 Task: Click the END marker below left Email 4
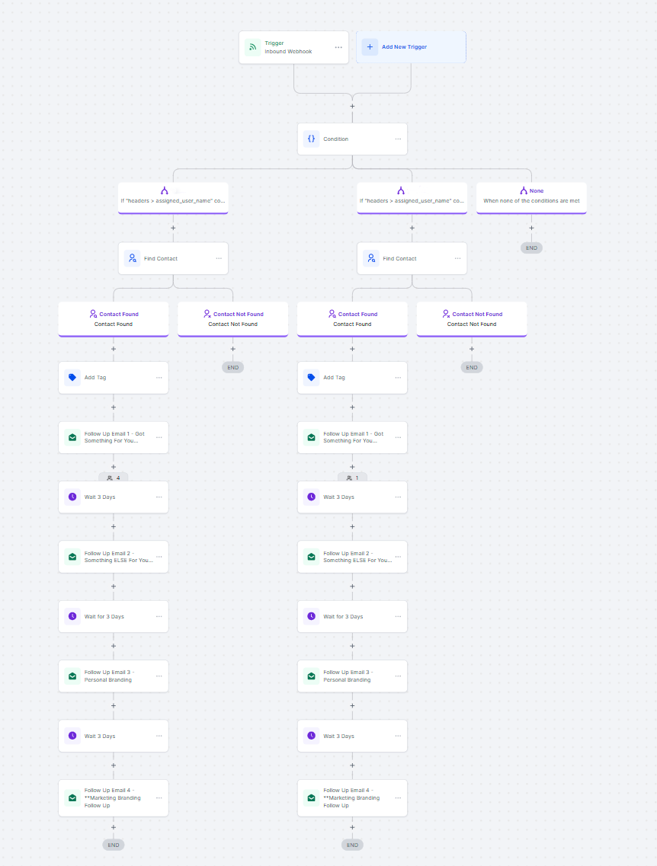[114, 845]
